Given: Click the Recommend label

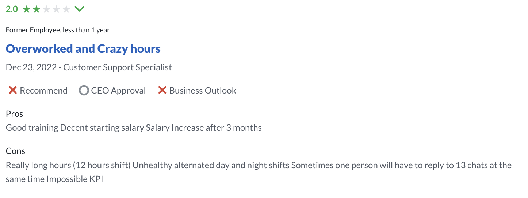Looking at the screenshot, I should [43, 91].
